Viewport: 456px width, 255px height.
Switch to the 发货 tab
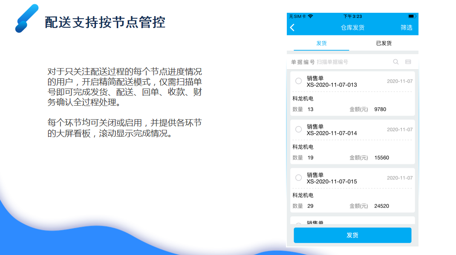(321, 43)
